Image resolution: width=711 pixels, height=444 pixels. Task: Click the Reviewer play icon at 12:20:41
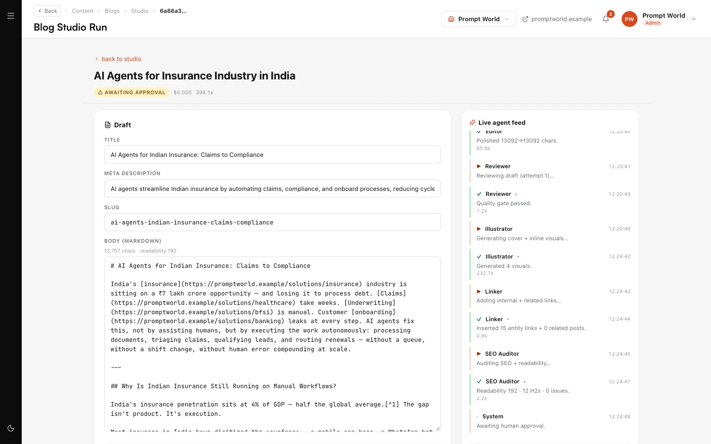click(x=479, y=166)
